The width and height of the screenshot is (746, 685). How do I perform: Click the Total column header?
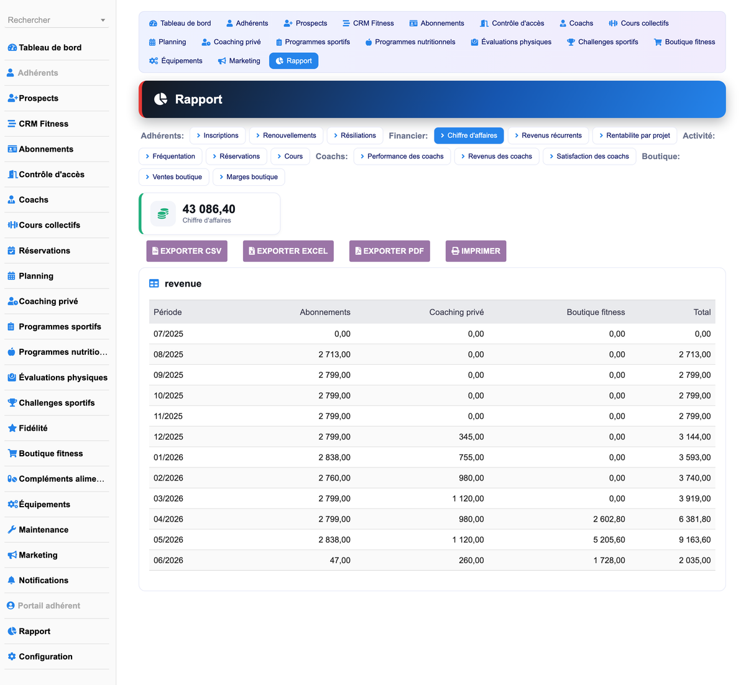[702, 312]
